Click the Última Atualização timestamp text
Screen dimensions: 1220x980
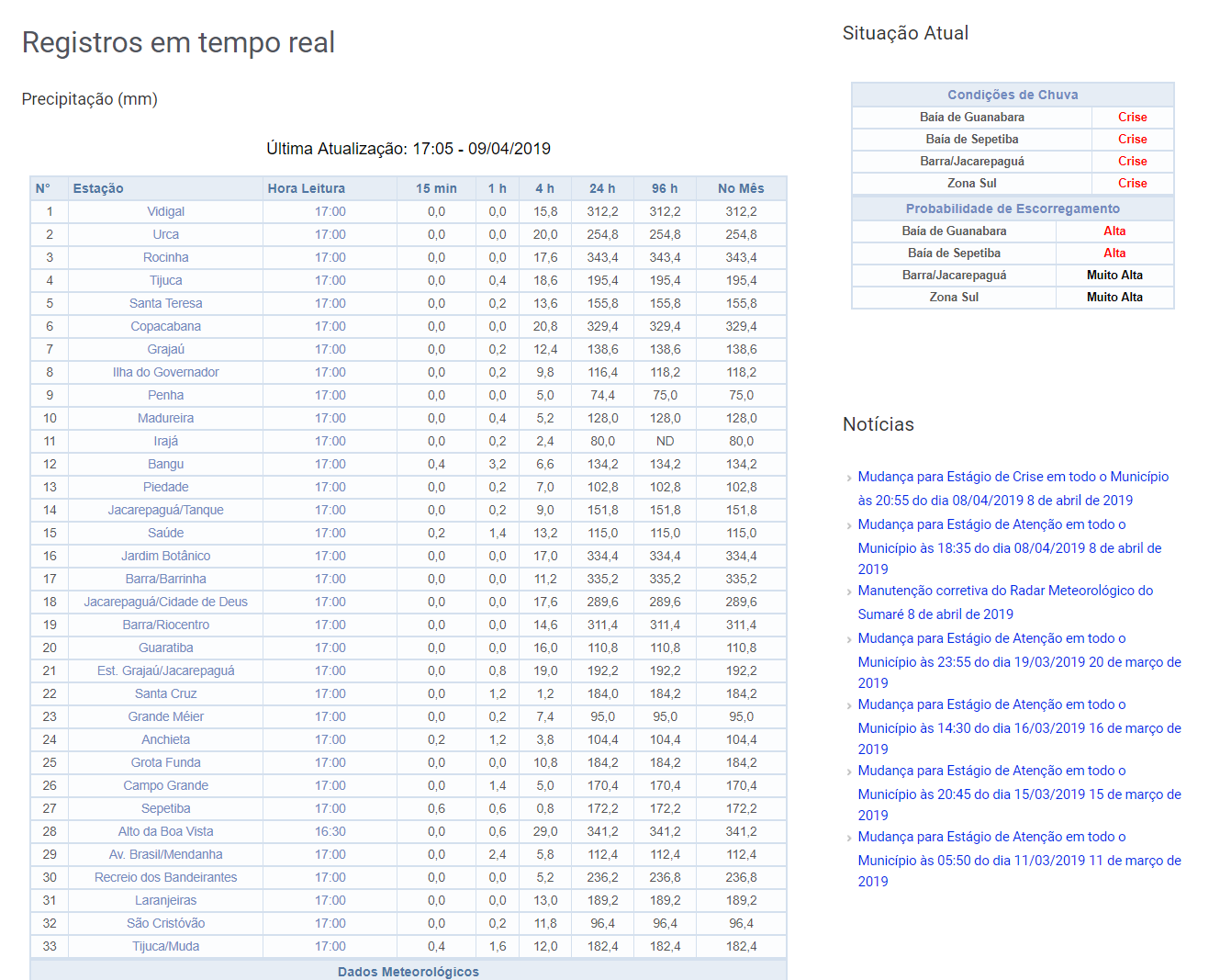point(409,149)
